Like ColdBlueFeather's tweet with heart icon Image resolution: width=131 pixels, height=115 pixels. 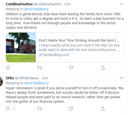click(71, 68)
